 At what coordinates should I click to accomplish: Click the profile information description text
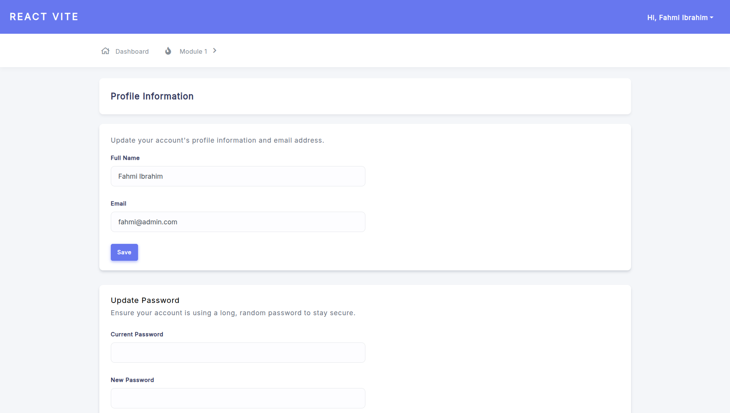tap(217, 140)
